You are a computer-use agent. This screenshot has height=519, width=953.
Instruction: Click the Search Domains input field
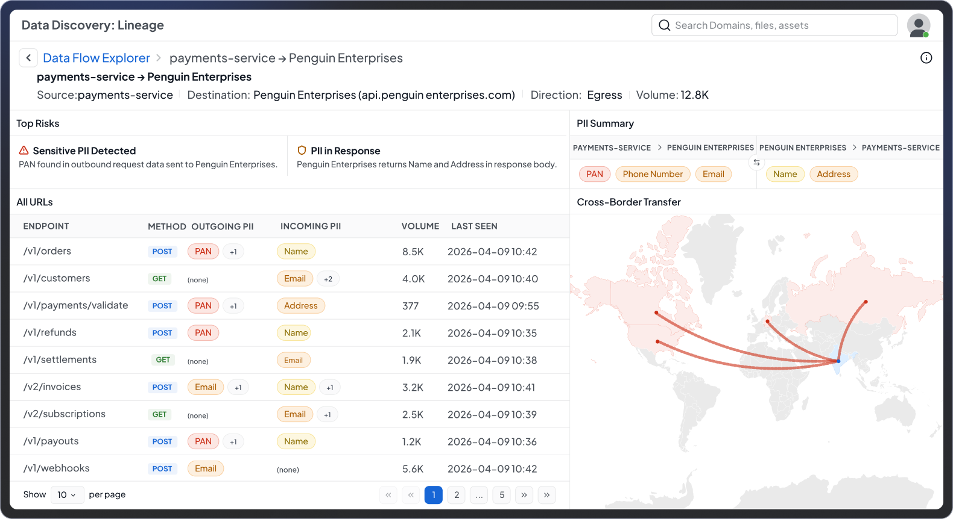pyautogui.click(x=774, y=25)
